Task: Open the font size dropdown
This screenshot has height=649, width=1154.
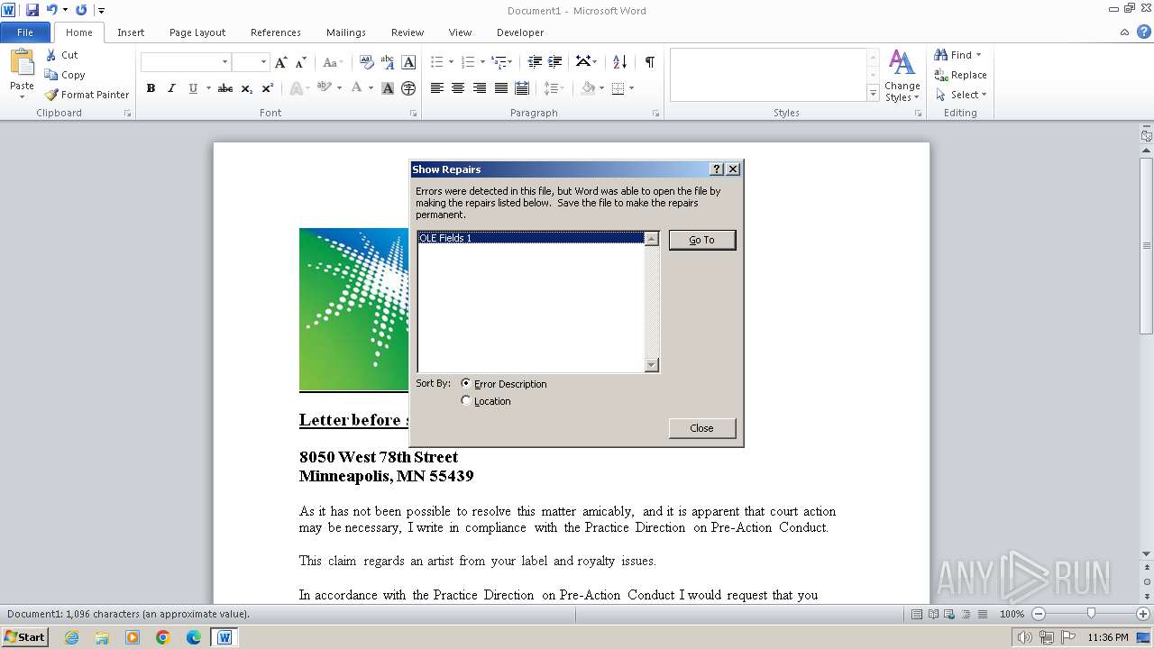Action: [x=263, y=62]
